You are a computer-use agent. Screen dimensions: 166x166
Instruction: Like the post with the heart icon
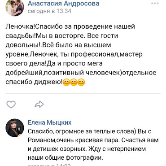11,104
